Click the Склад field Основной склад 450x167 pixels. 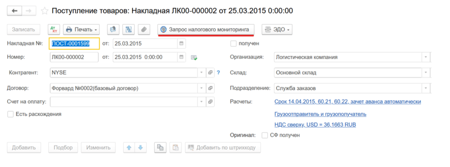pyautogui.click(x=348, y=73)
